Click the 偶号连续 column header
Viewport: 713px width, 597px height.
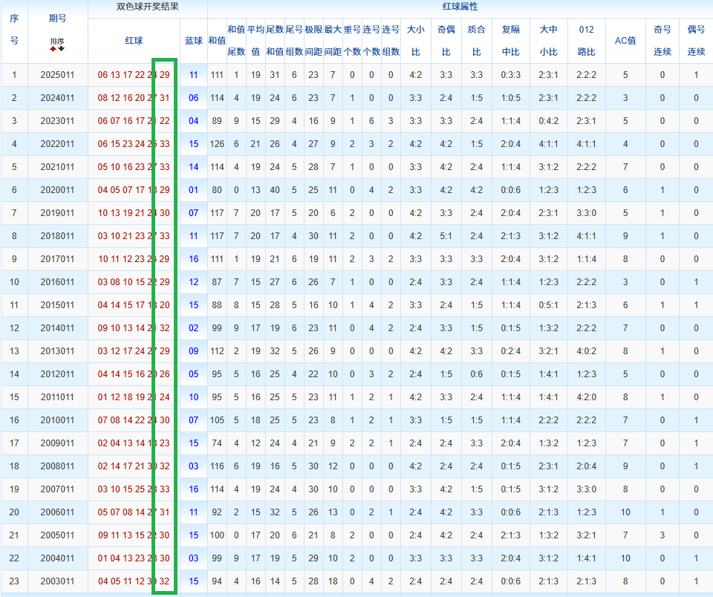[x=696, y=40]
